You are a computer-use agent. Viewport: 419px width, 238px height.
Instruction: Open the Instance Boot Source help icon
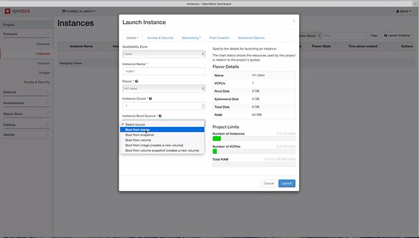160,116
